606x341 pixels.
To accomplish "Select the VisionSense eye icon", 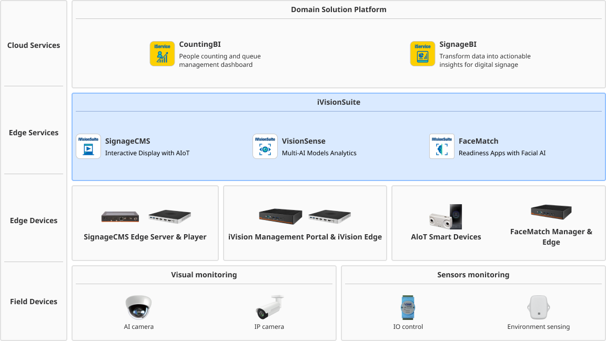I will click(265, 146).
